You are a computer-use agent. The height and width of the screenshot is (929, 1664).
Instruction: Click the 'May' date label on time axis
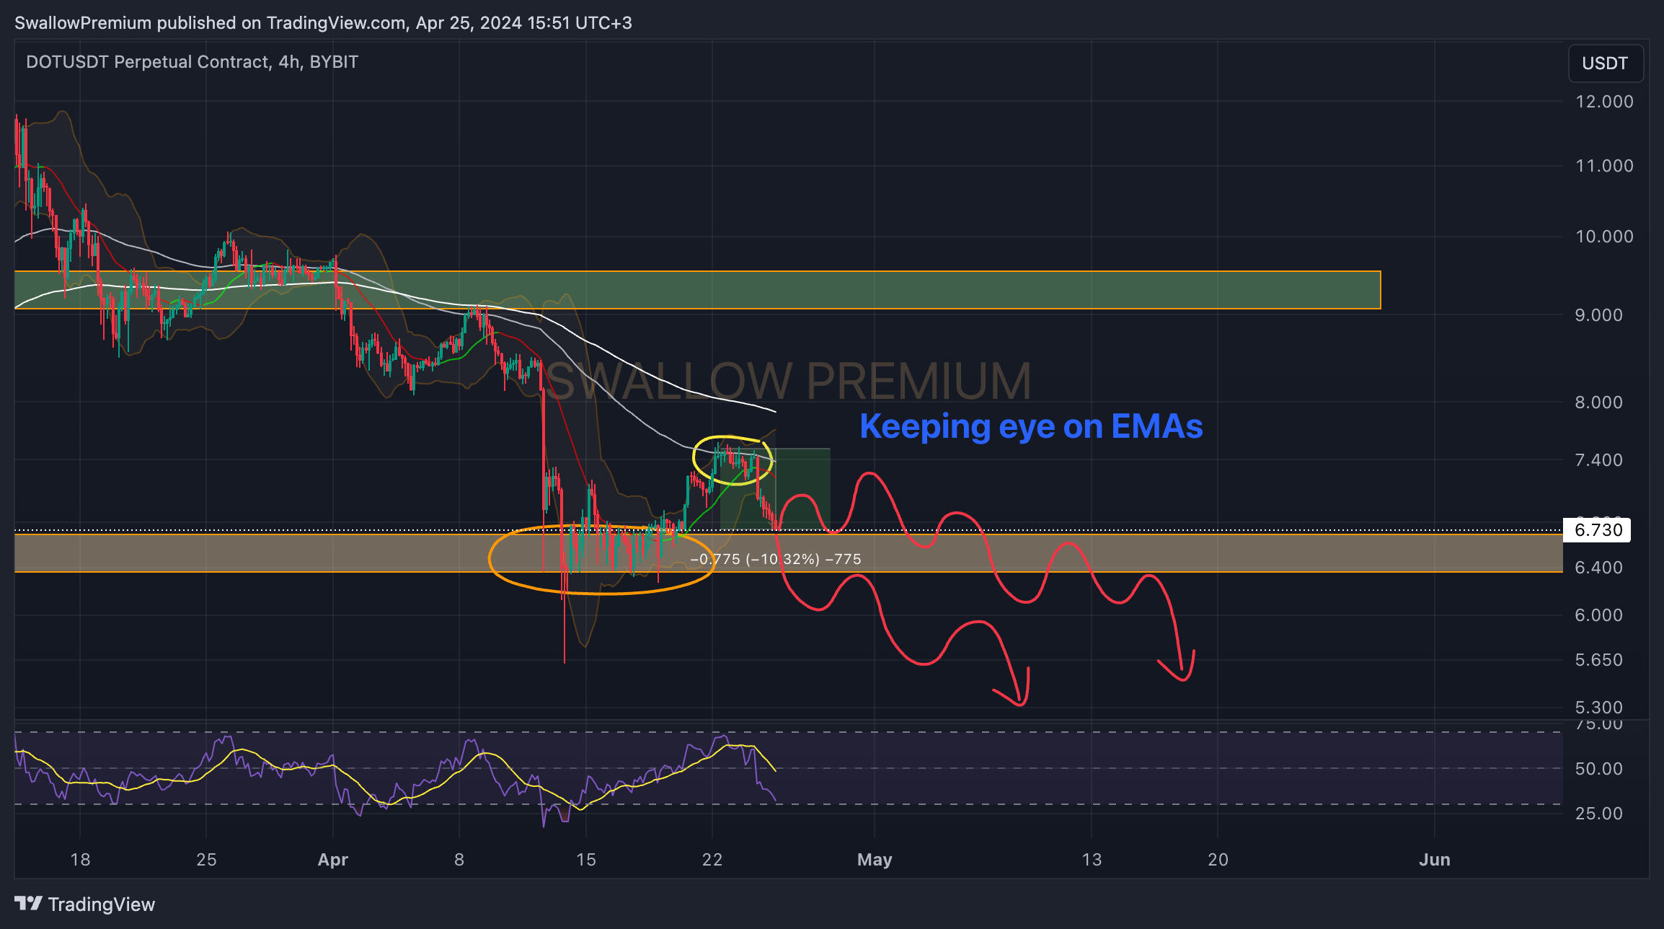(875, 860)
